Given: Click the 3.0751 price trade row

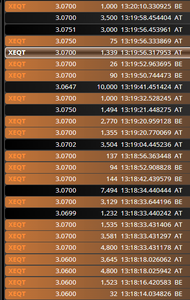Looking at the screenshot, I should click(97, 30).
